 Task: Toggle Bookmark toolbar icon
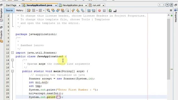pyautogui.click(x=83, y=11)
